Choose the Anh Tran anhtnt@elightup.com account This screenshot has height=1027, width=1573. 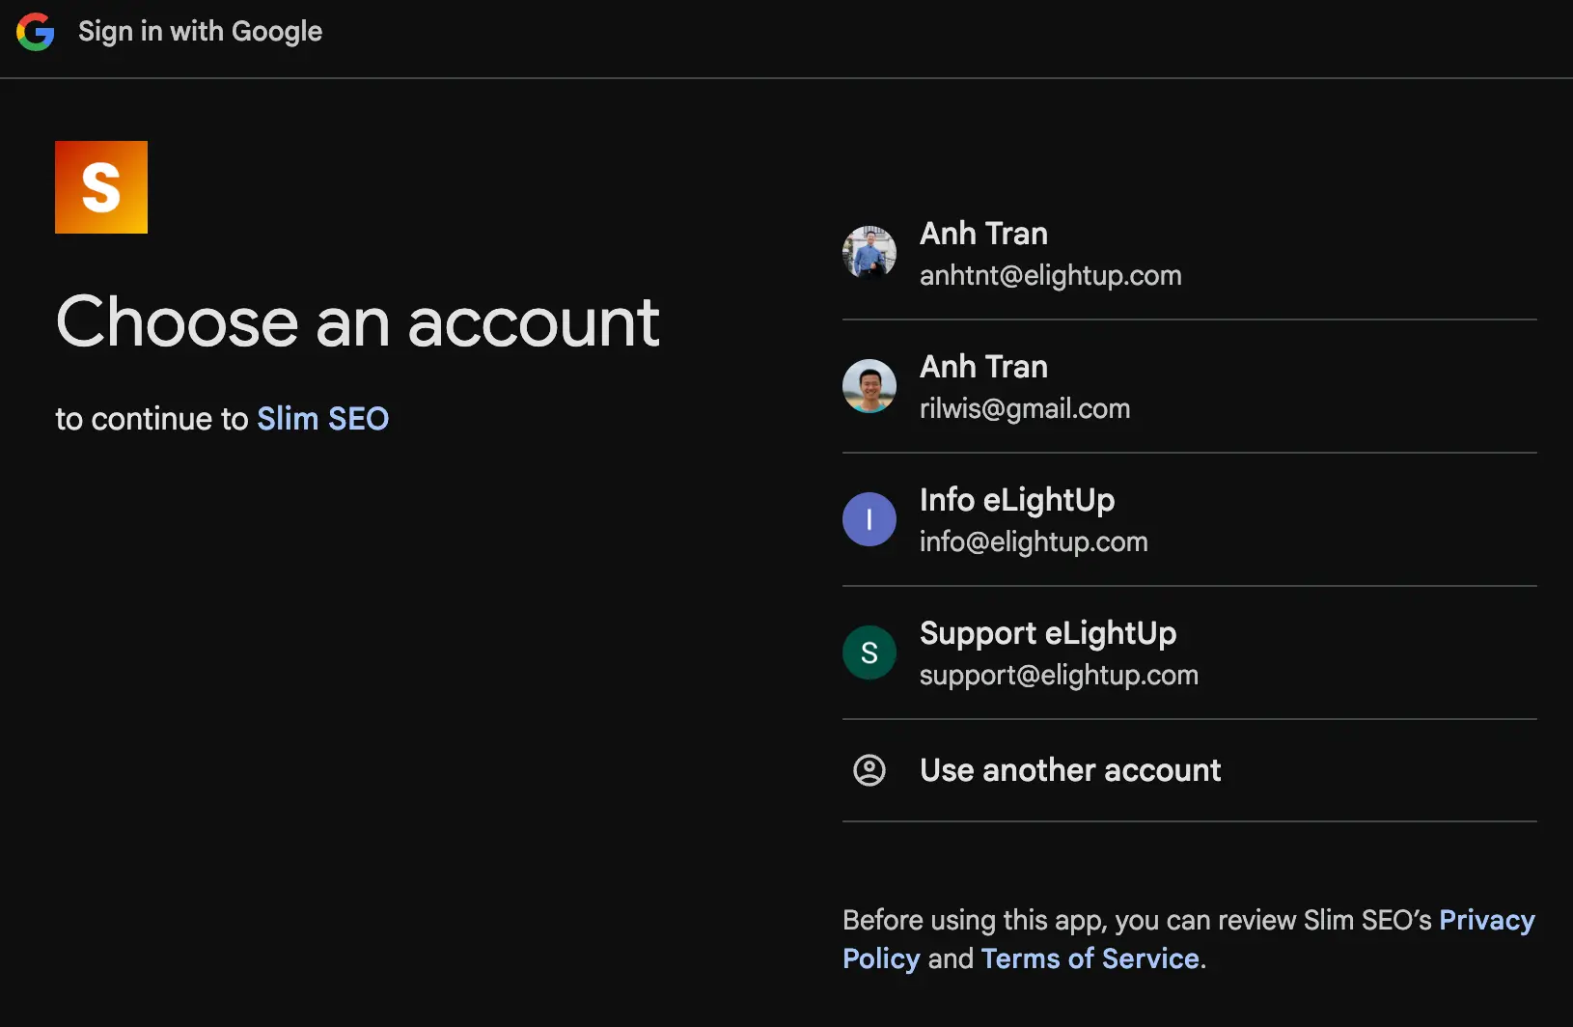pos(1190,253)
